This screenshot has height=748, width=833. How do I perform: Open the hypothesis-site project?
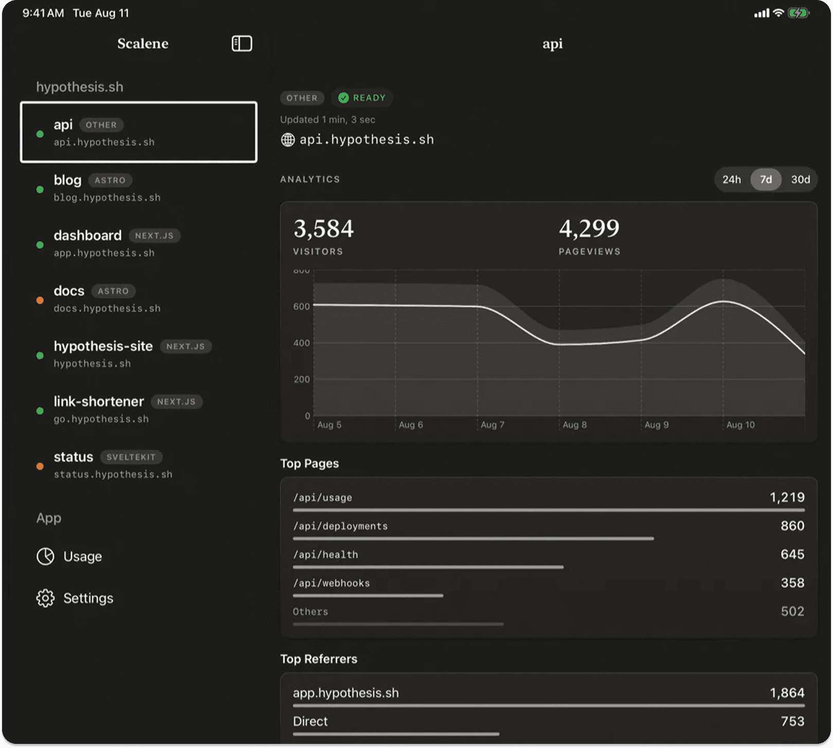click(x=138, y=354)
